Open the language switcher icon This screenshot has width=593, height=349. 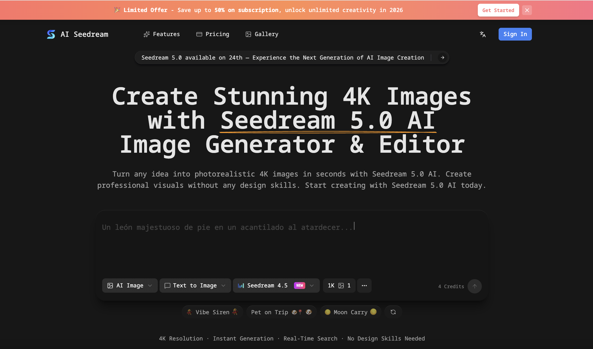click(x=483, y=34)
